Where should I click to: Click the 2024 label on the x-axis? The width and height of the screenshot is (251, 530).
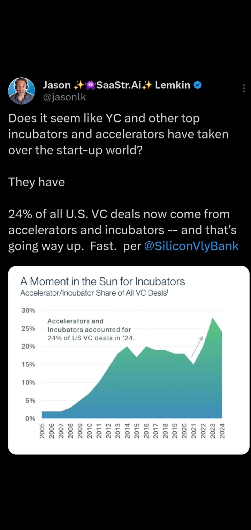222,431
